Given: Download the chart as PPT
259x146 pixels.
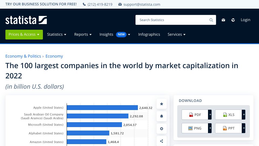Looking at the screenshot, I should click(229, 128).
